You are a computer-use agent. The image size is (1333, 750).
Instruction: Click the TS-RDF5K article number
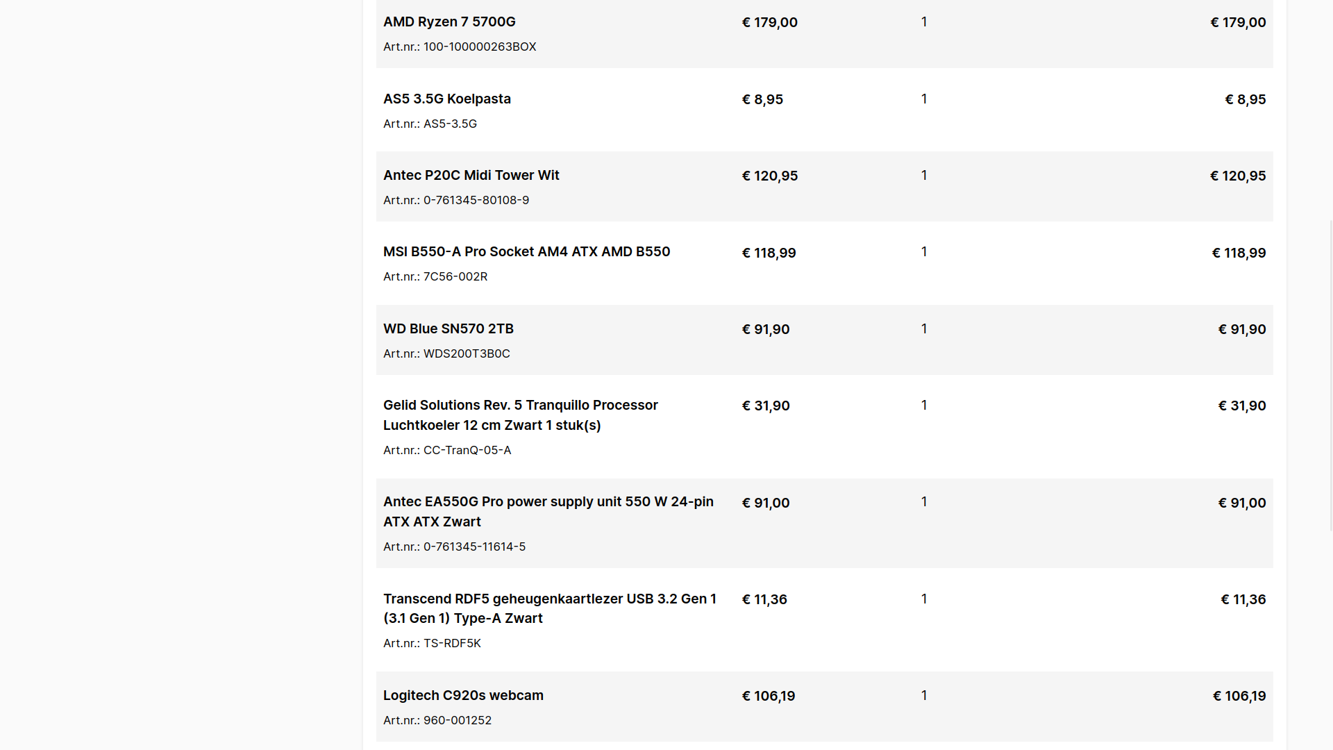point(451,644)
